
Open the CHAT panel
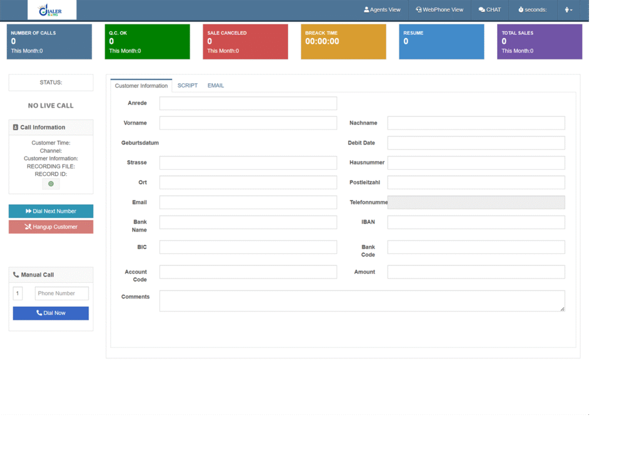tap(490, 10)
